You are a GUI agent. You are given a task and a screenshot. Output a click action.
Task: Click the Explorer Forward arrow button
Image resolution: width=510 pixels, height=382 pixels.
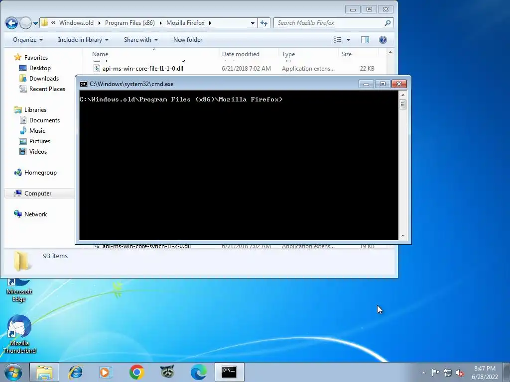[x=25, y=23]
